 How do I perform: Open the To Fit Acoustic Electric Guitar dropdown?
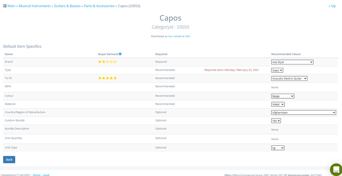tap(289, 79)
